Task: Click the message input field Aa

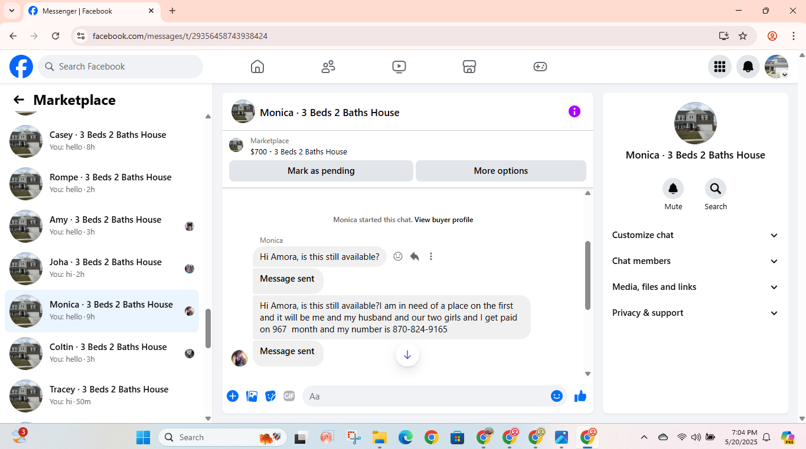Action: pyautogui.click(x=425, y=396)
